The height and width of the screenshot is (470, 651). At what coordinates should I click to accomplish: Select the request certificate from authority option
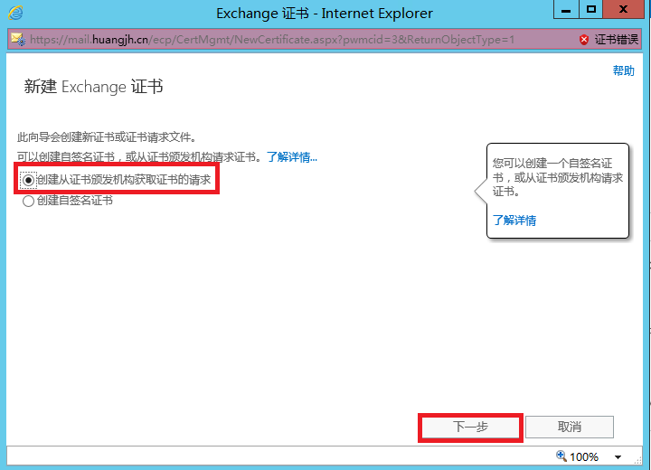pyautogui.click(x=28, y=180)
